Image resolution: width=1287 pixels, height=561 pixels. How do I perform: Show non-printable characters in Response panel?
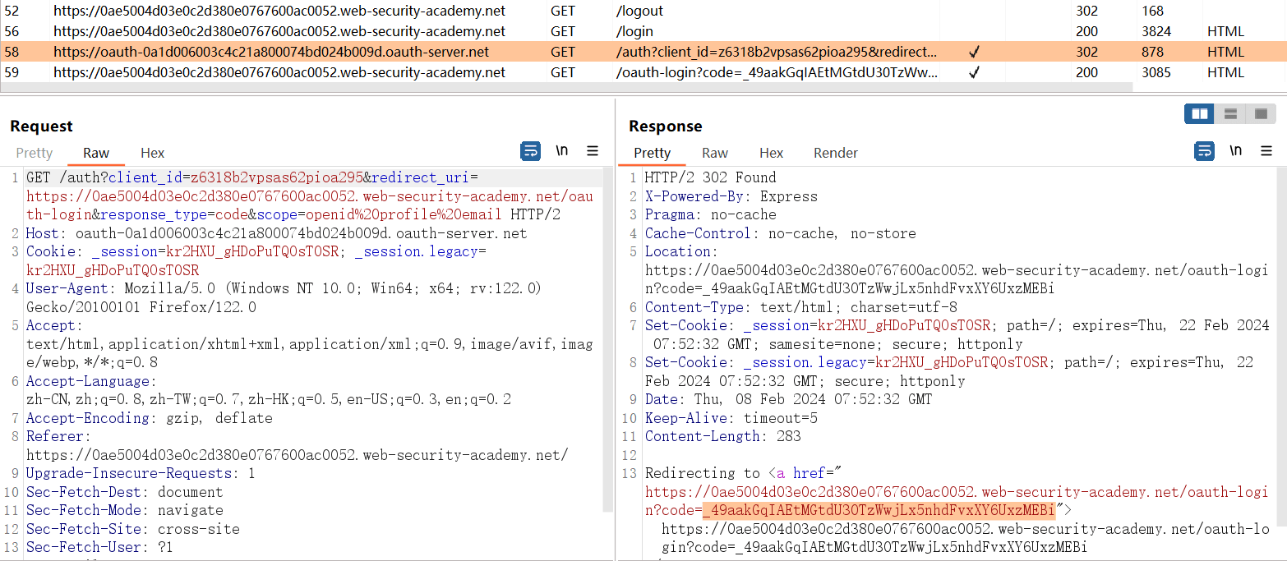coord(1235,151)
